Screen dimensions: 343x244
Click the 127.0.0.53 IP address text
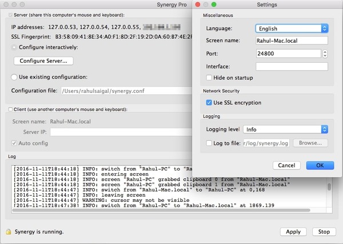[62, 27]
